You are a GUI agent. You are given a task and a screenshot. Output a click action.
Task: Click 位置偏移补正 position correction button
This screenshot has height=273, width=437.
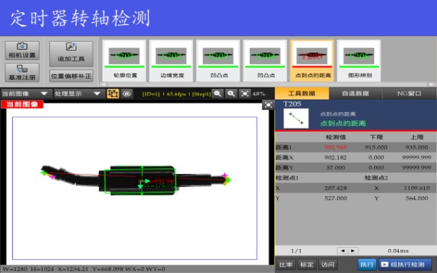click(x=71, y=76)
